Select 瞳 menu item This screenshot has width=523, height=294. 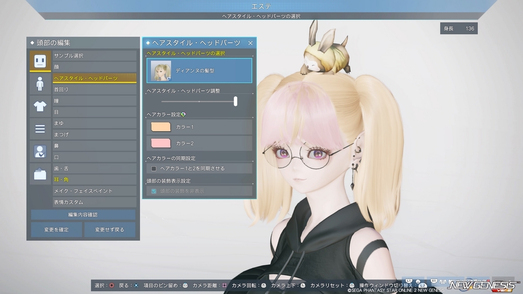click(95, 101)
